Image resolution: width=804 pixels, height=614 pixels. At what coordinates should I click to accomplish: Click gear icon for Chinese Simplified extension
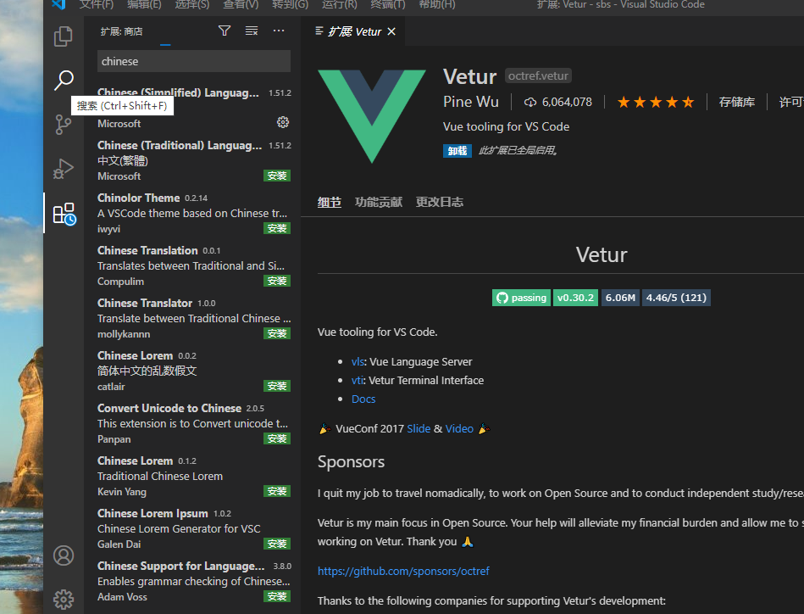283,122
